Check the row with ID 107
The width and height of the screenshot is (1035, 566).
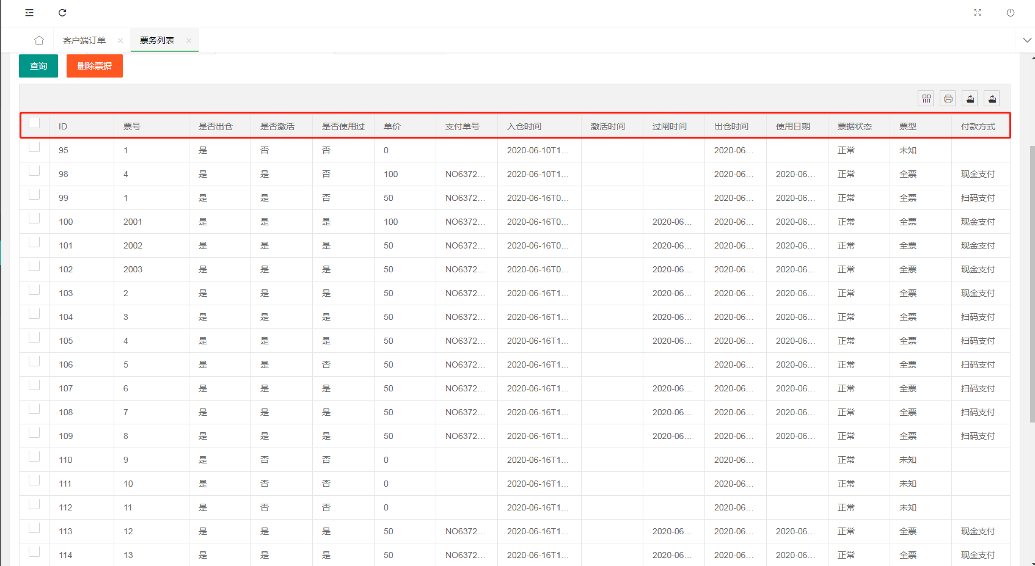(x=34, y=385)
